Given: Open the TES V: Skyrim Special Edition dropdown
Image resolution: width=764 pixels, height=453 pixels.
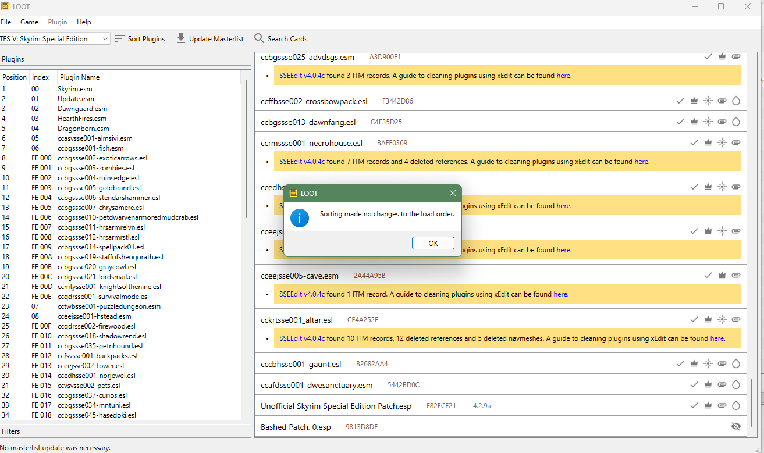Looking at the screenshot, I should pyautogui.click(x=55, y=38).
